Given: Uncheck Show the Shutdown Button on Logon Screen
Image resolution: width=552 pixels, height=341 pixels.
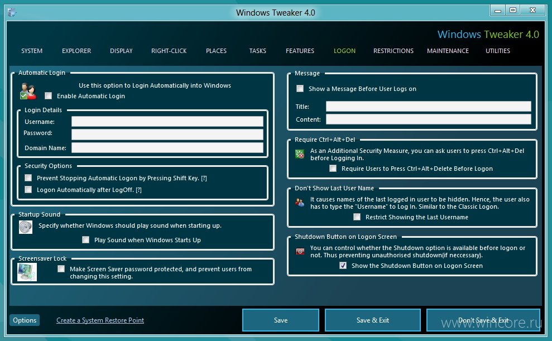Looking at the screenshot, I should point(343,265).
